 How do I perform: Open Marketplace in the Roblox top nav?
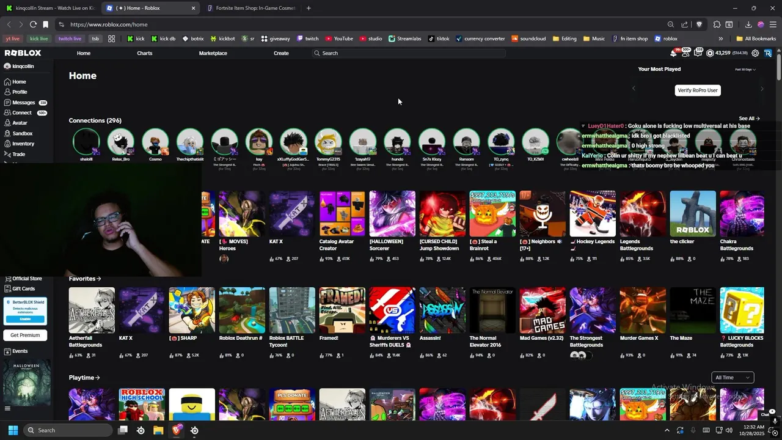pyautogui.click(x=213, y=53)
